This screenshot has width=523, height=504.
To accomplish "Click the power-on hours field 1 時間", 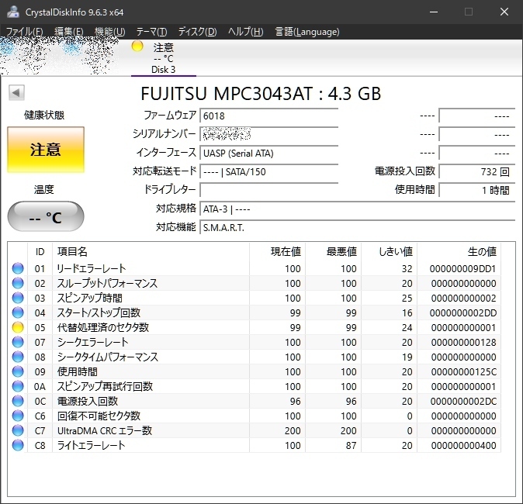I will [477, 190].
